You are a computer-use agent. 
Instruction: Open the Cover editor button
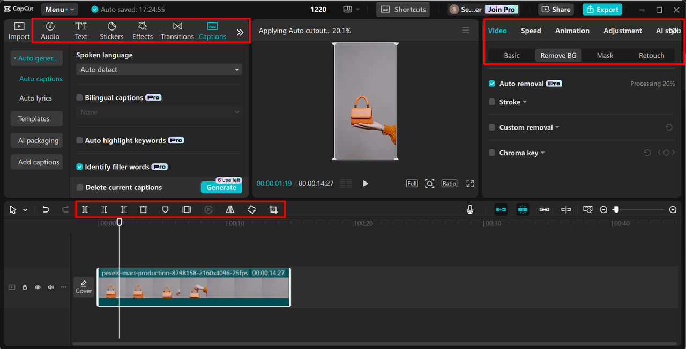(84, 287)
